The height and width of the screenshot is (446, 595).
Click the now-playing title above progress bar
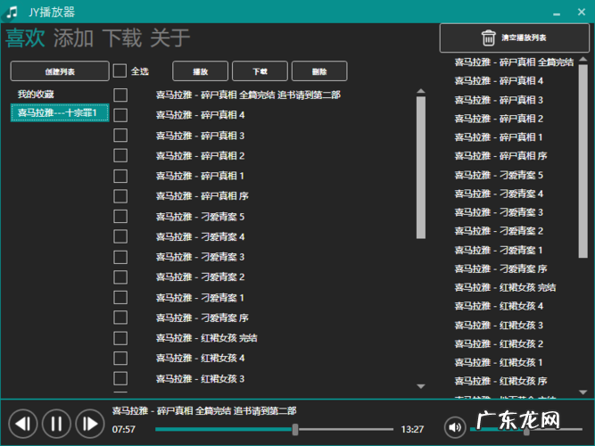click(204, 410)
